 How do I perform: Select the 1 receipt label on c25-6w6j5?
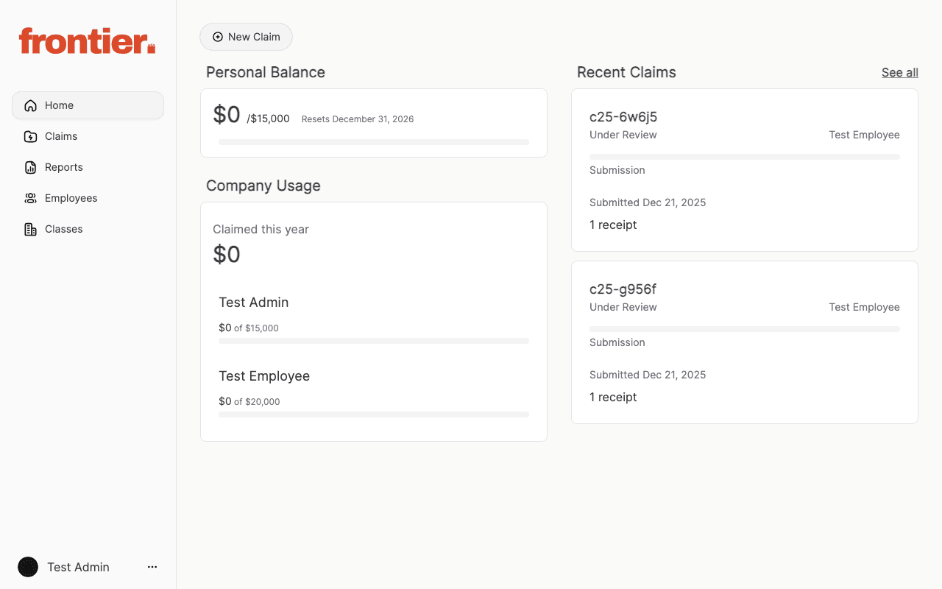pos(613,225)
